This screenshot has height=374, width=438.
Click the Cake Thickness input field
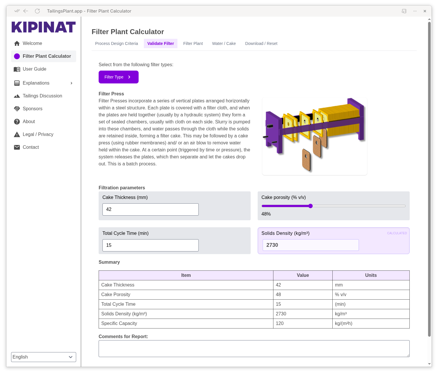pos(150,209)
